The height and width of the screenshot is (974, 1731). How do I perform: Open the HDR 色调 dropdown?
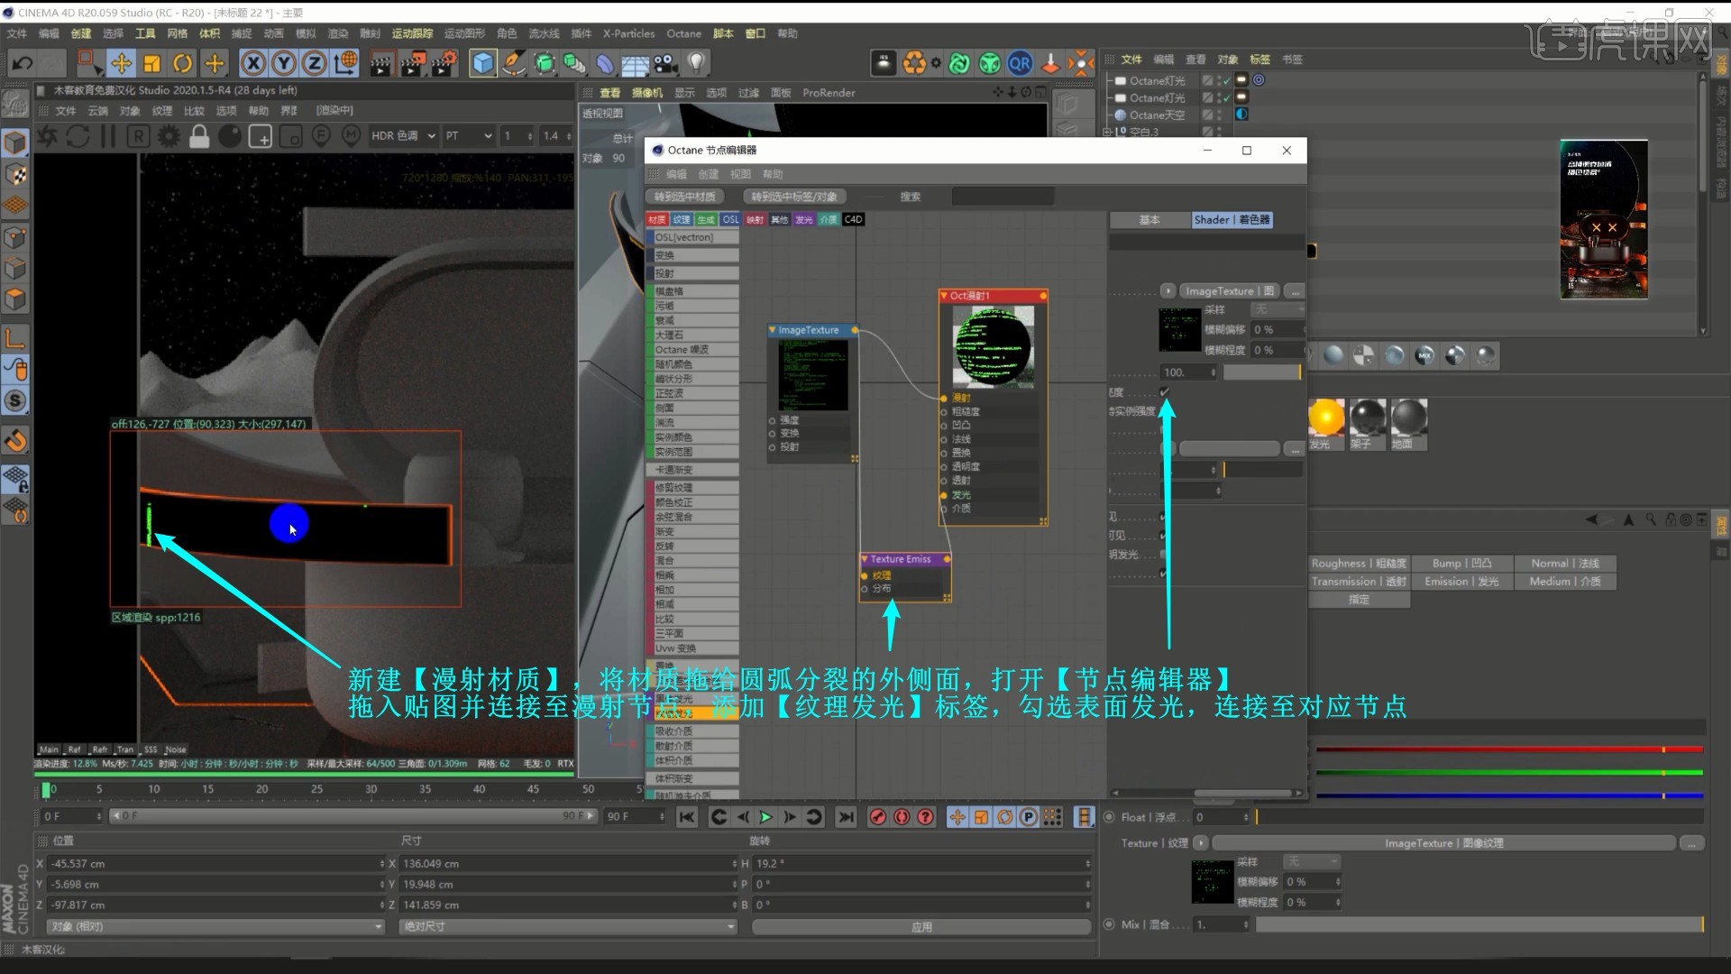click(403, 136)
